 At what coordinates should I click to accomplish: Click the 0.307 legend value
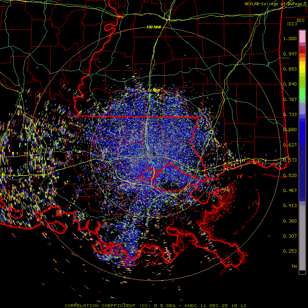click(290, 236)
